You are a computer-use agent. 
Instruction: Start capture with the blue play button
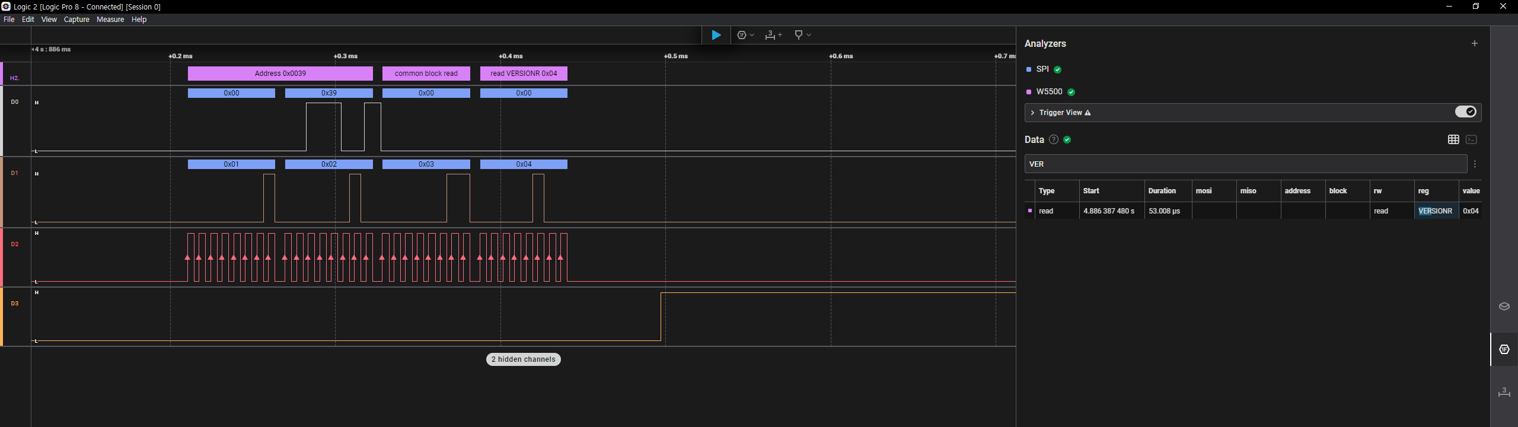click(x=716, y=35)
